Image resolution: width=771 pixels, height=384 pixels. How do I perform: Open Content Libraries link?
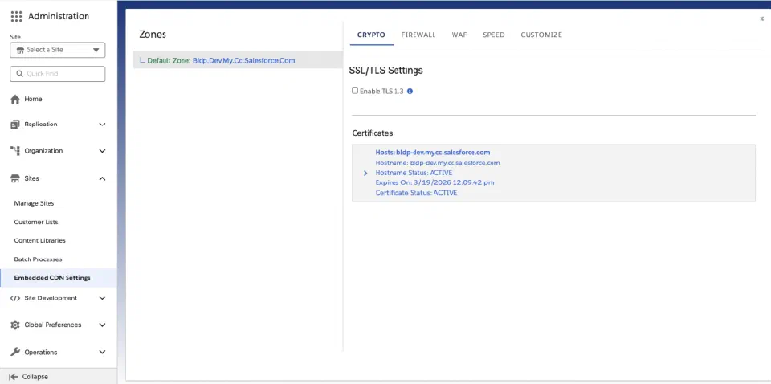click(40, 240)
